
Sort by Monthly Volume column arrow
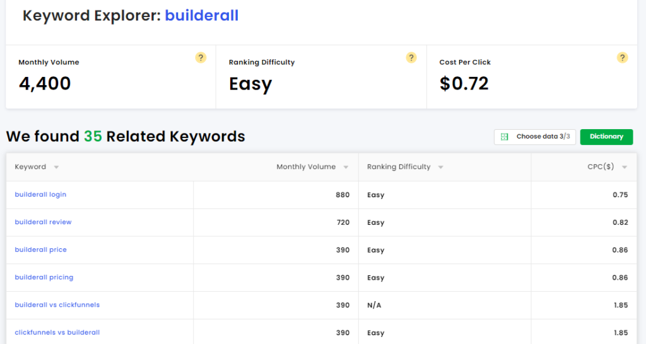click(346, 167)
